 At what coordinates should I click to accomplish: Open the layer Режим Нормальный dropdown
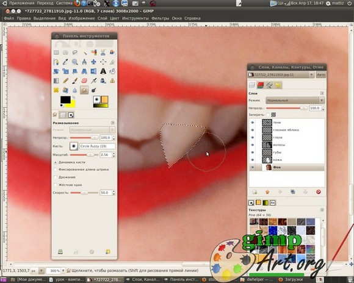[x=295, y=101]
